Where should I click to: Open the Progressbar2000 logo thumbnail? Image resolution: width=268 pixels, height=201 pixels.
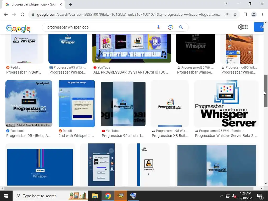pyautogui.click(x=170, y=104)
